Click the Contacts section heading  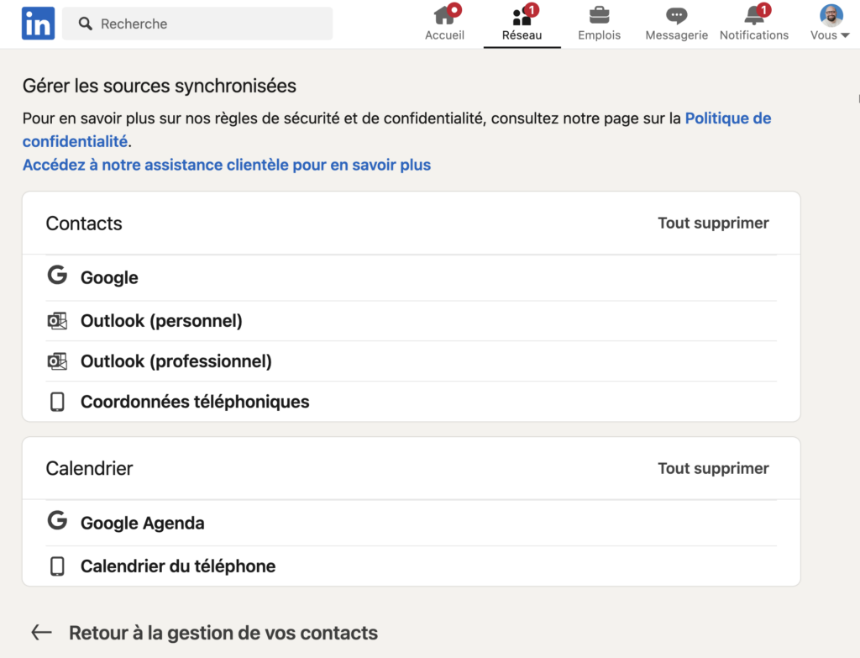84,224
